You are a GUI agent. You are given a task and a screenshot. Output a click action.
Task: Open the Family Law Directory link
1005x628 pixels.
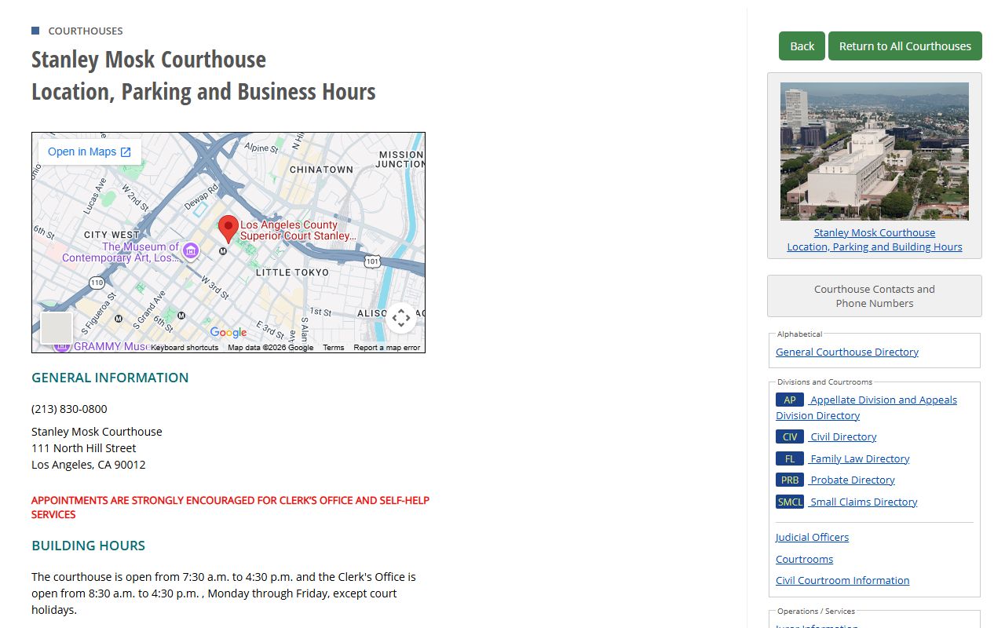pos(860,458)
